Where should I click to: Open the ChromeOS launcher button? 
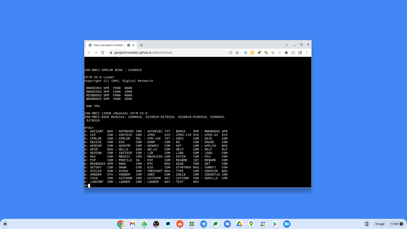click(5, 224)
